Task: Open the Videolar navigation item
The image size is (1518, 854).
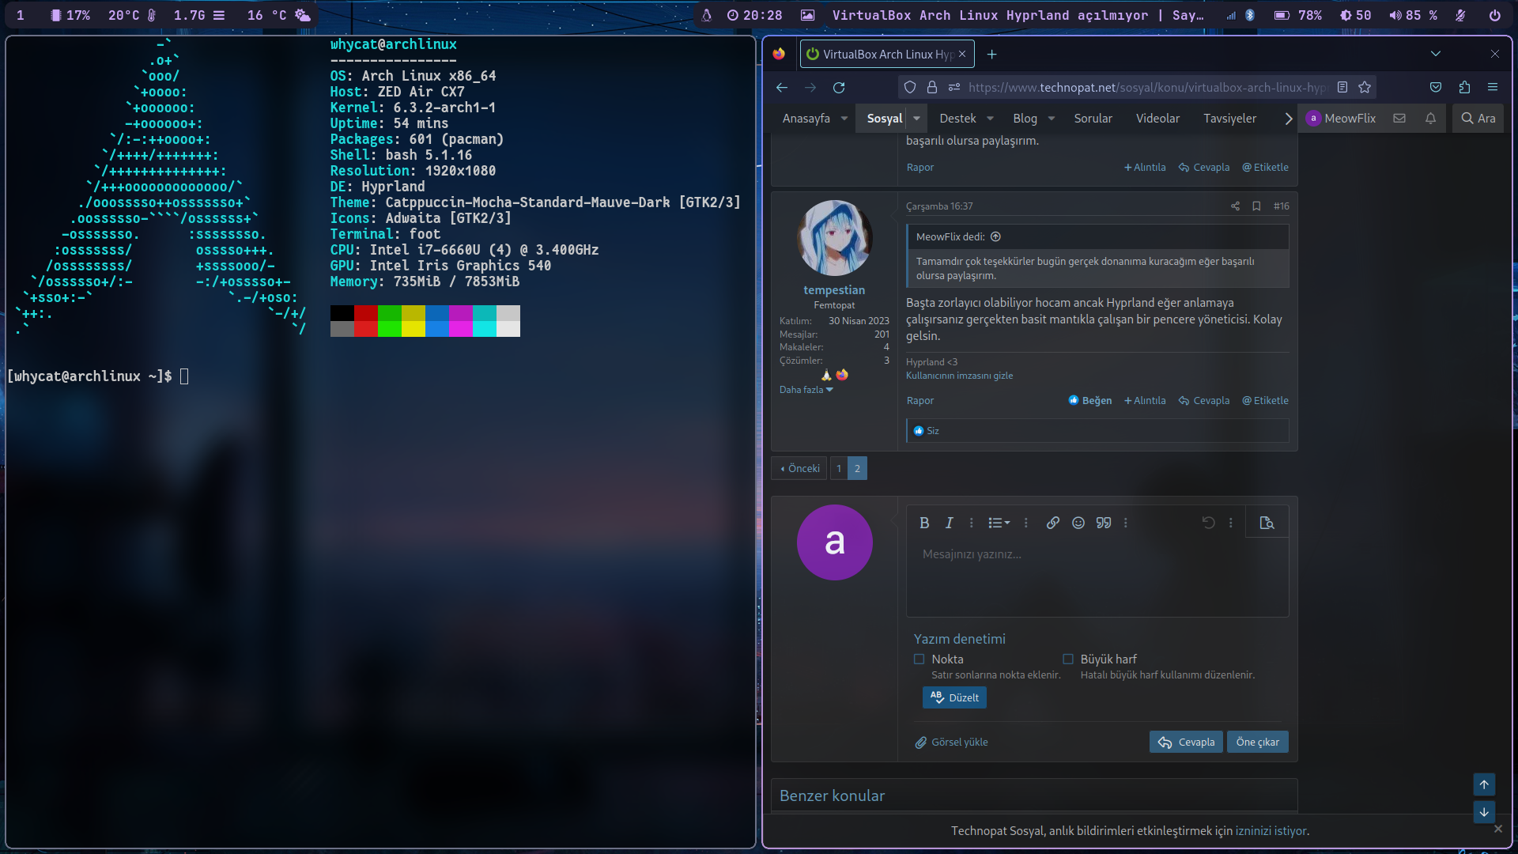Action: tap(1157, 119)
